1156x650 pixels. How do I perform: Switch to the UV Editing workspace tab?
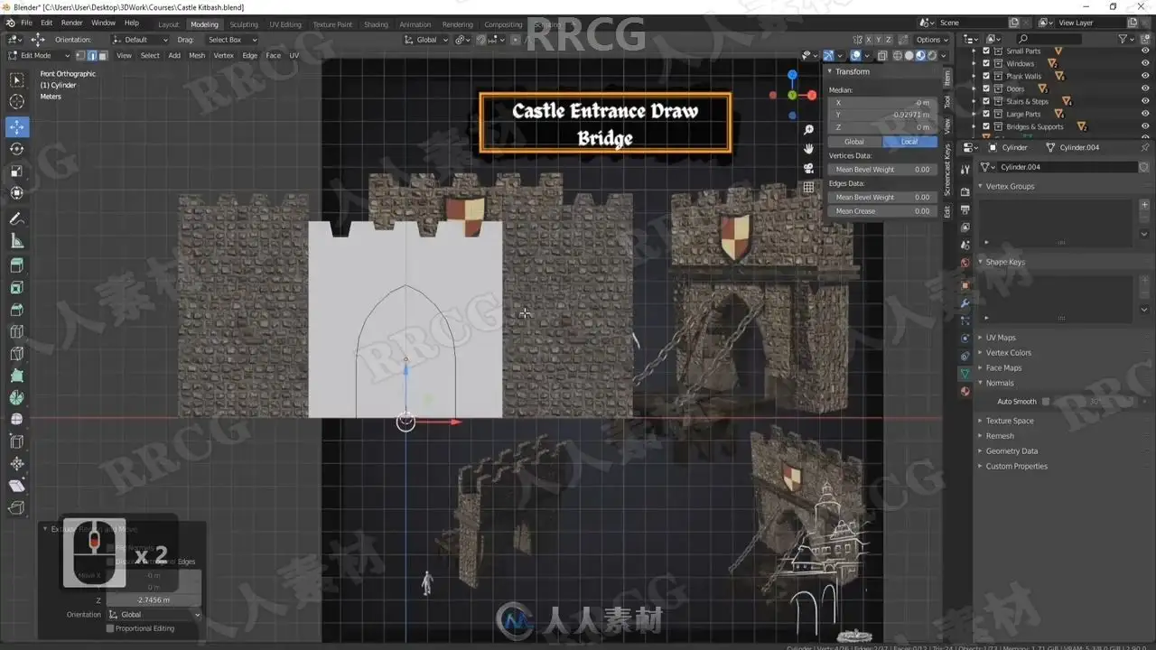point(285,24)
